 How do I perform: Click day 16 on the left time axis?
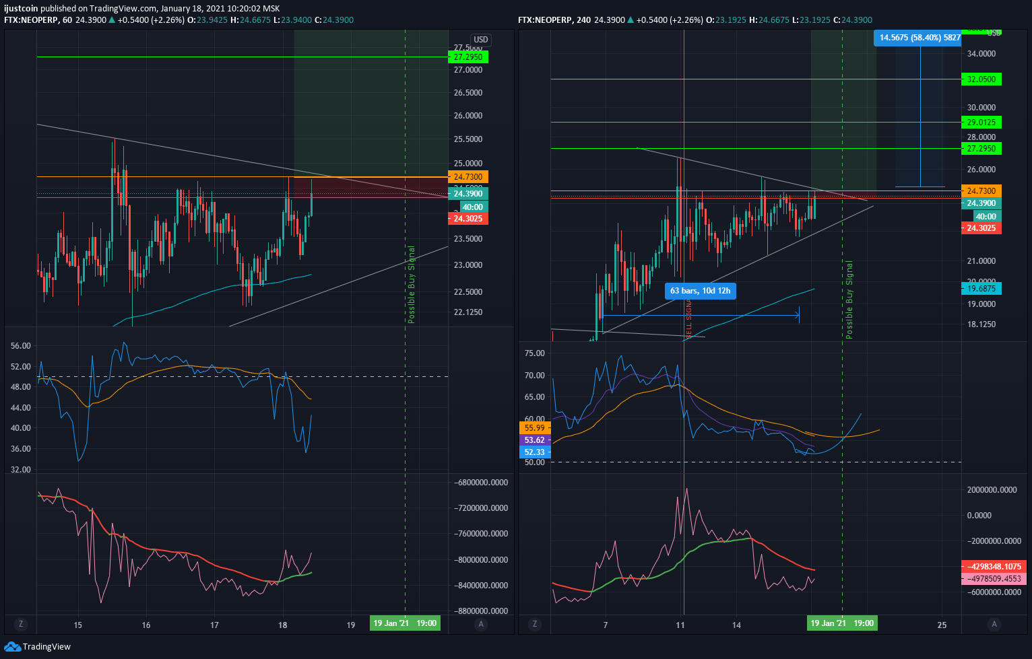146,625
